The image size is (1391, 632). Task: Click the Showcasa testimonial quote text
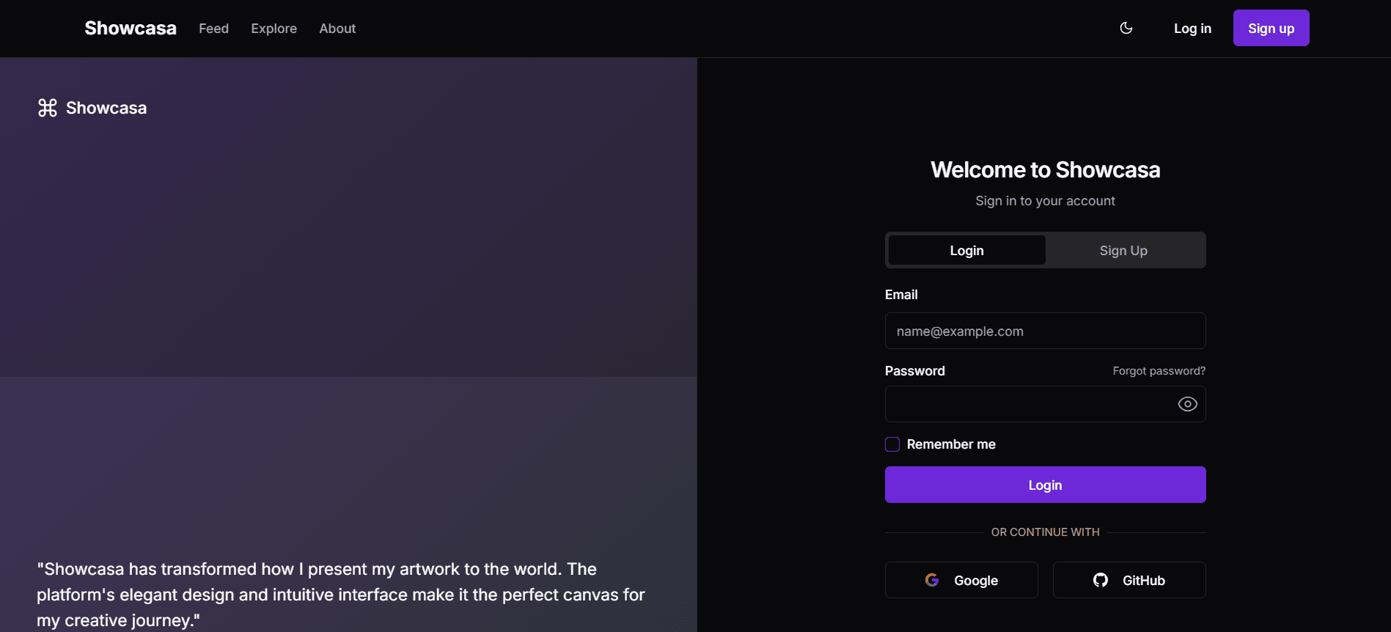coord(341,595)
